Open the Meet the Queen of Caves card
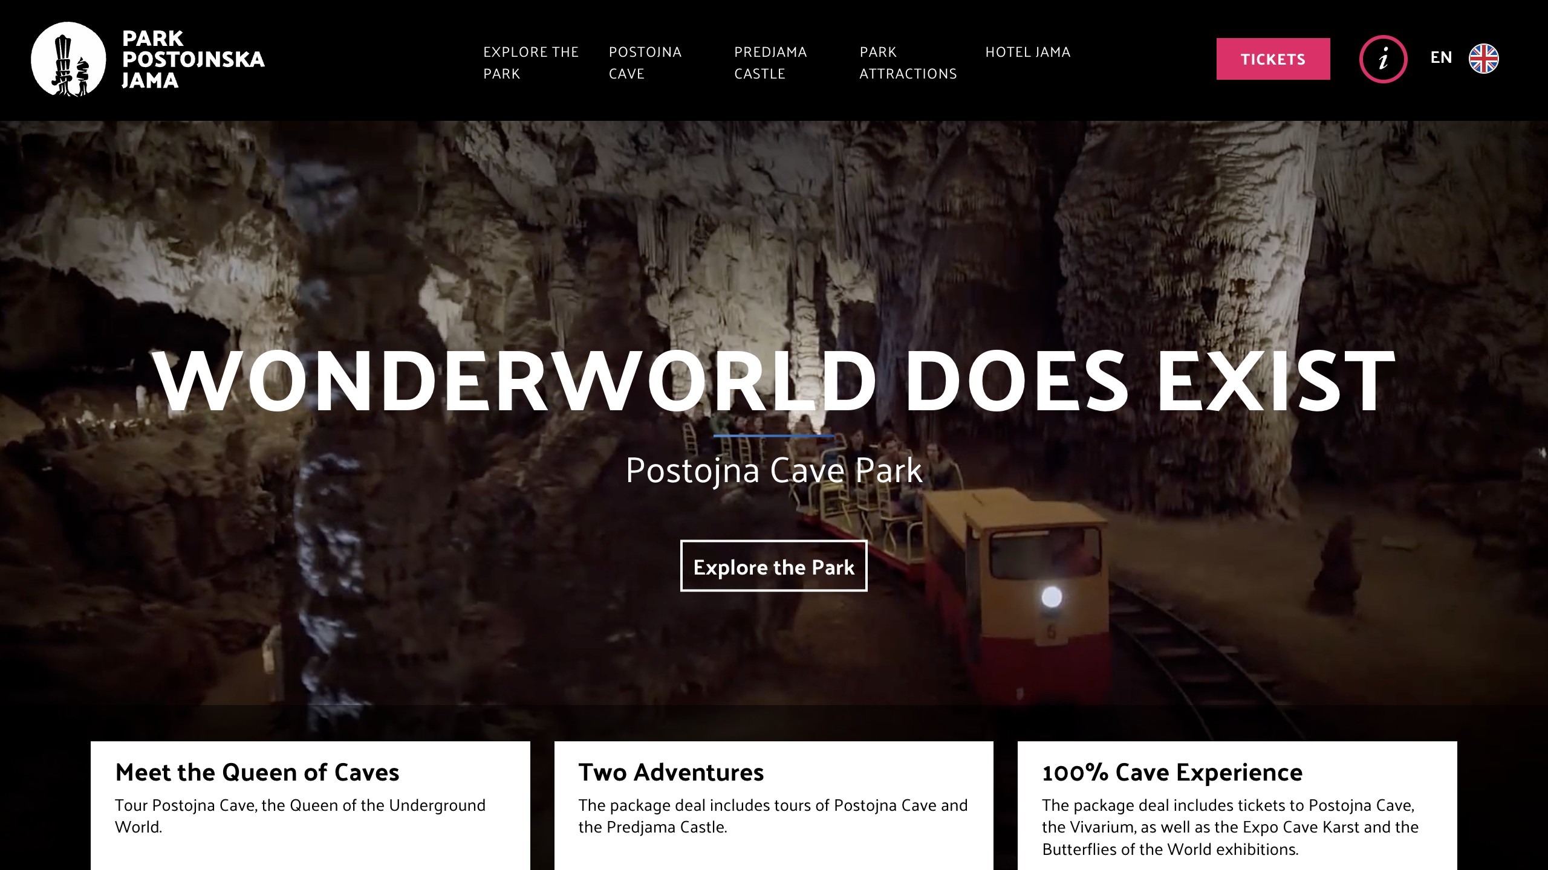This screenshot has width=1548, height=870. click(x=310, y=805)
